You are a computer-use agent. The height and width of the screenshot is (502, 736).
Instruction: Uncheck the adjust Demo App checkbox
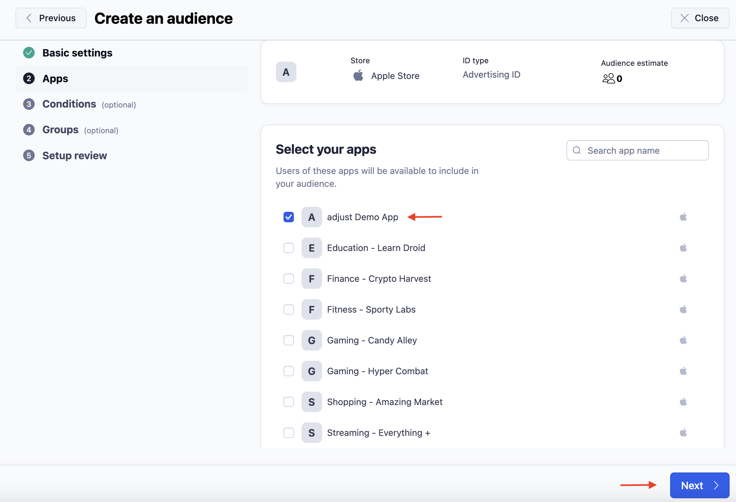point(288,217)
